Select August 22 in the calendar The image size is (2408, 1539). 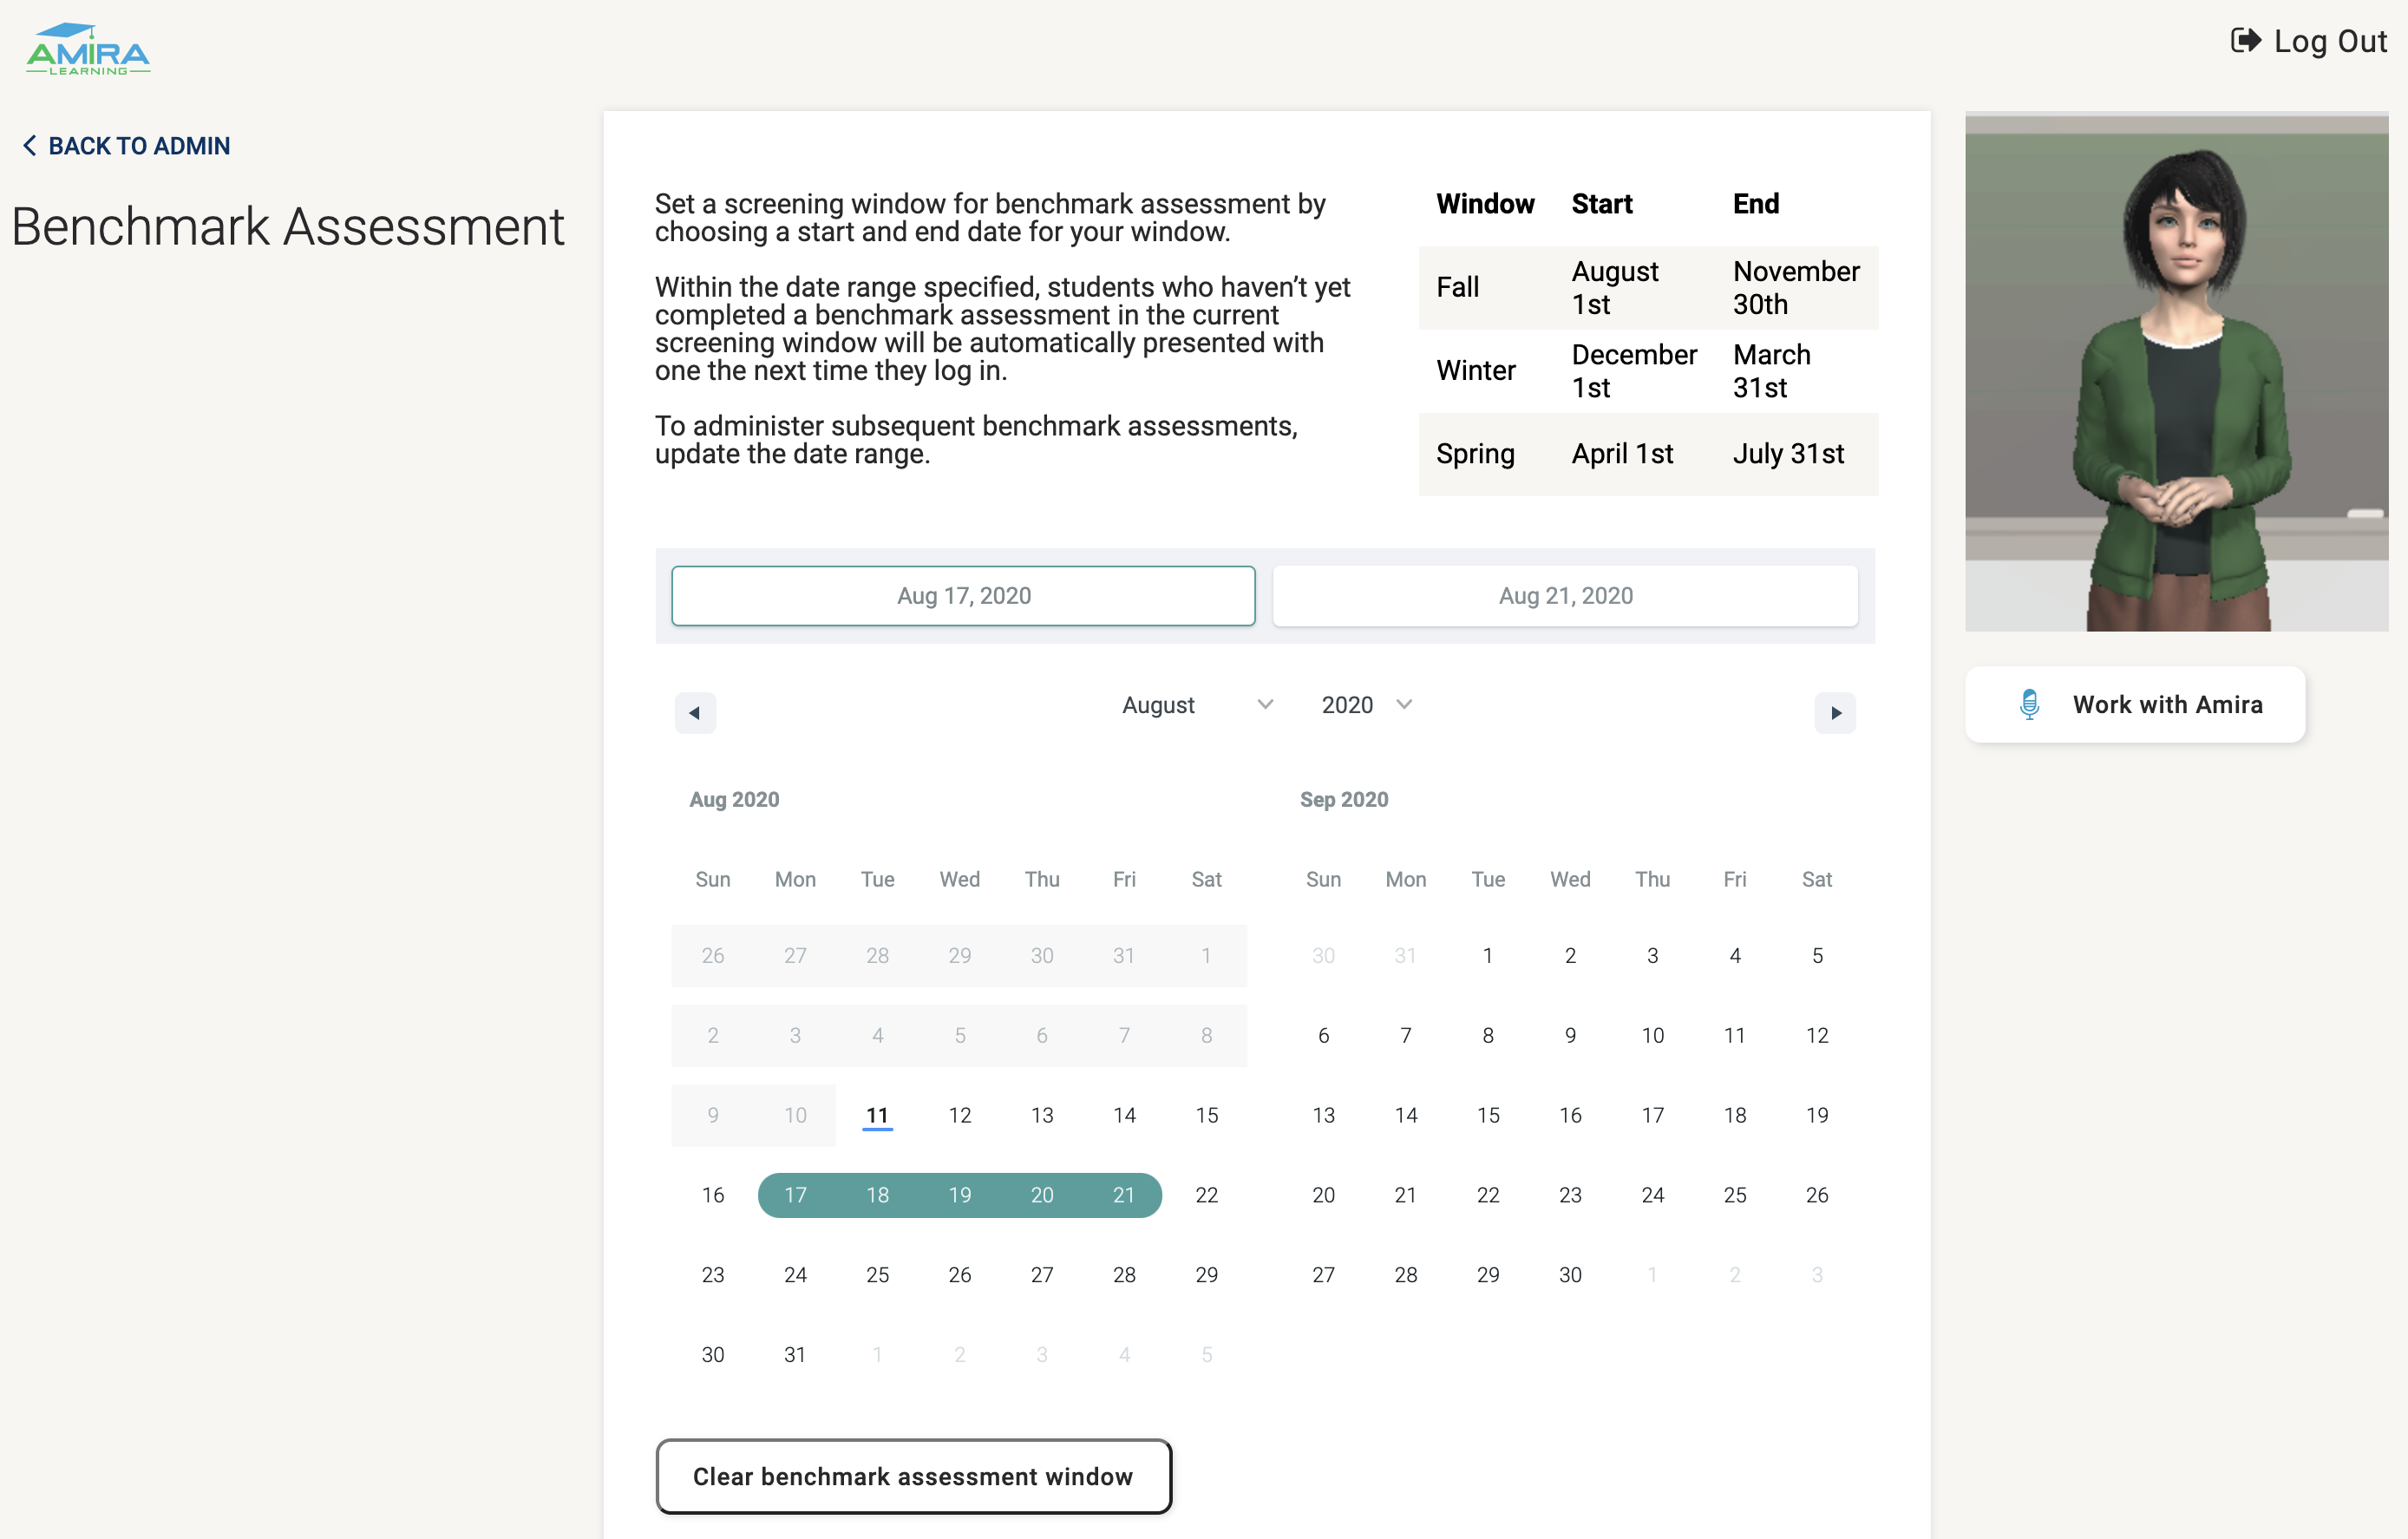tap(1207, 1195)
